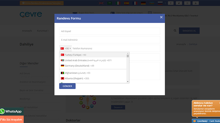Click the country list scrollbar thumb
This screenshot has width=220, height=123.
point(128,56)
